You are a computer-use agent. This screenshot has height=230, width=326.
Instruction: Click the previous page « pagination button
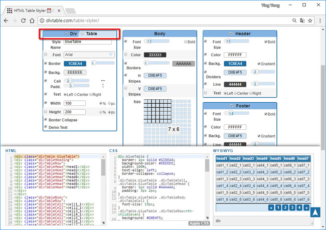271,207
